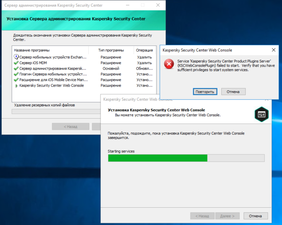Click green checkmark beside Сервер администрирования

(x=16, y=68)
